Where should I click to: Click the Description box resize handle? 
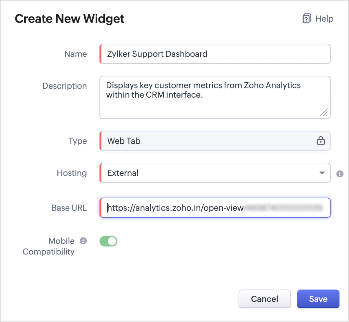(324, 112)
